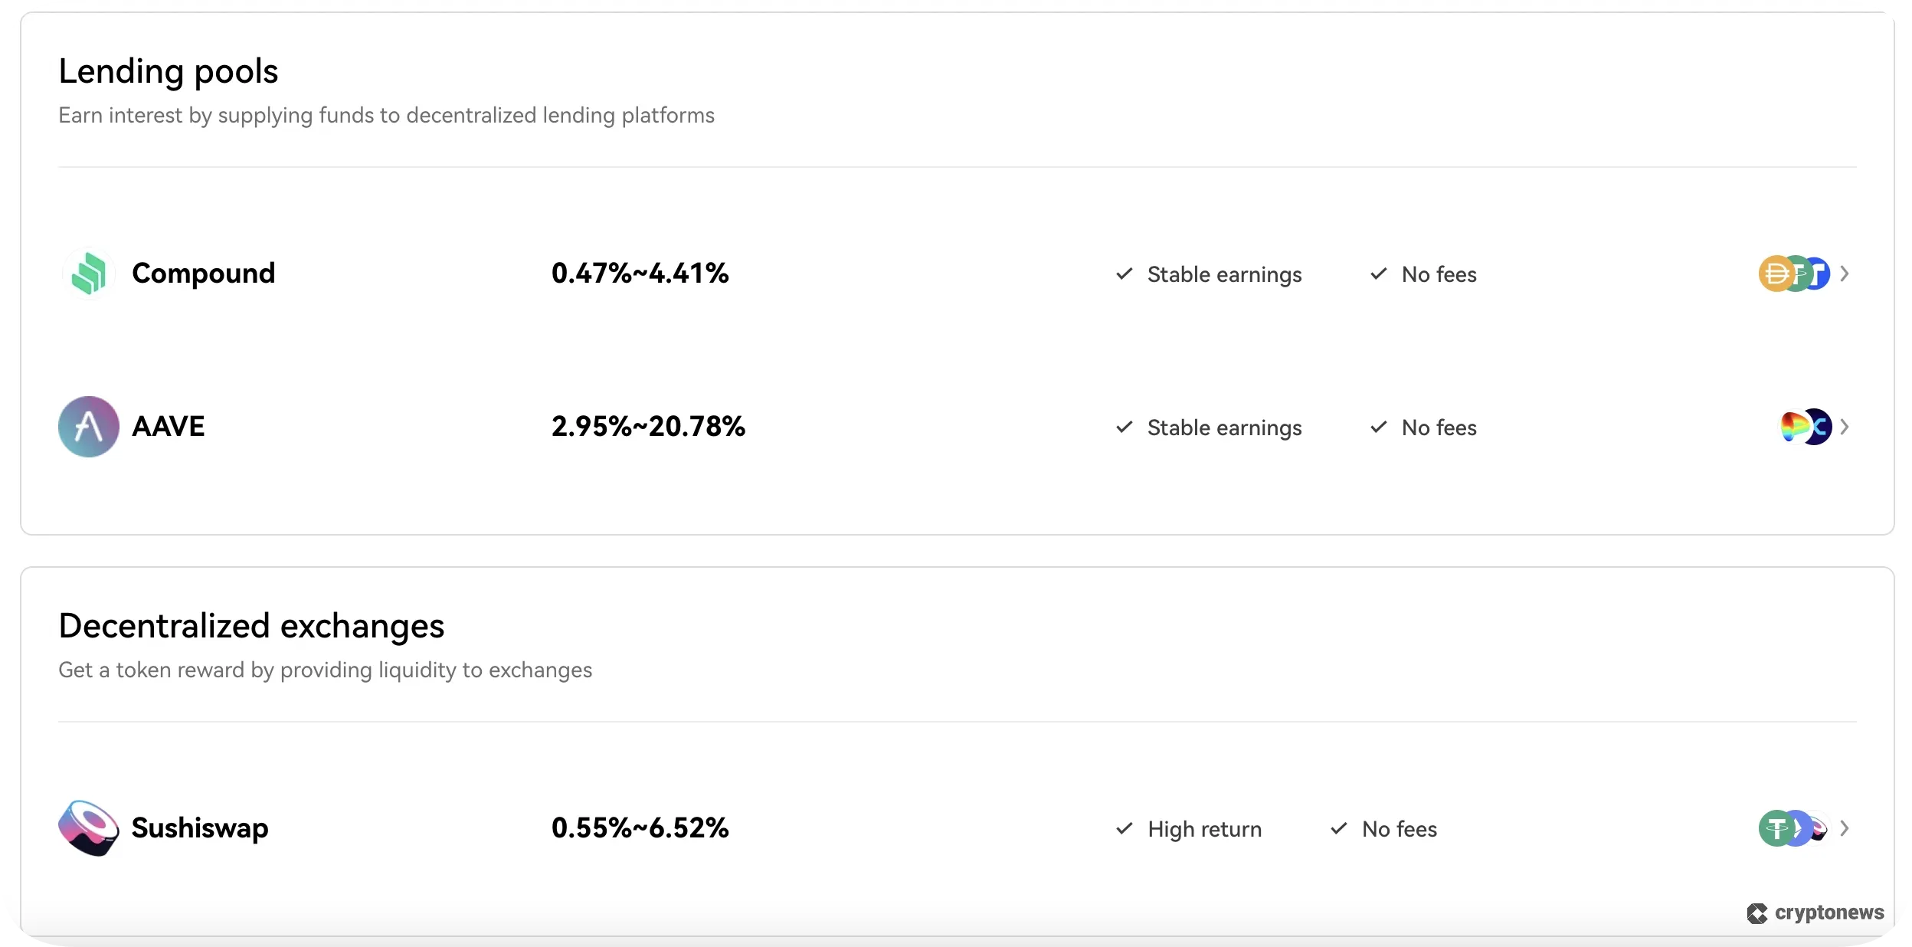Viewport: 1912px width, 947px height.
Task: Open the Compound platform name link
Action: (x=203, y=274)
